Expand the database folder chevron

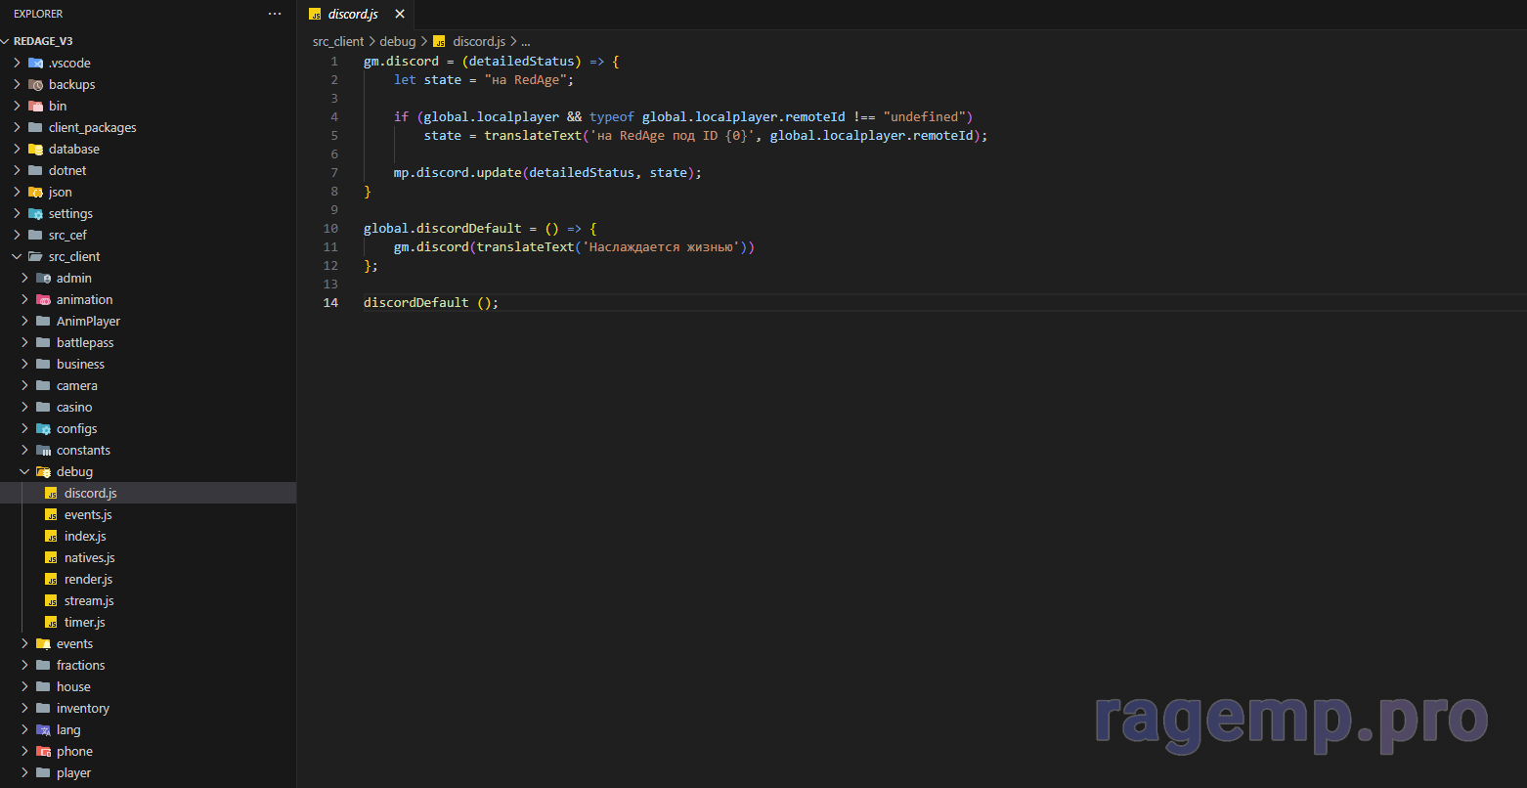tap(17, 149)
